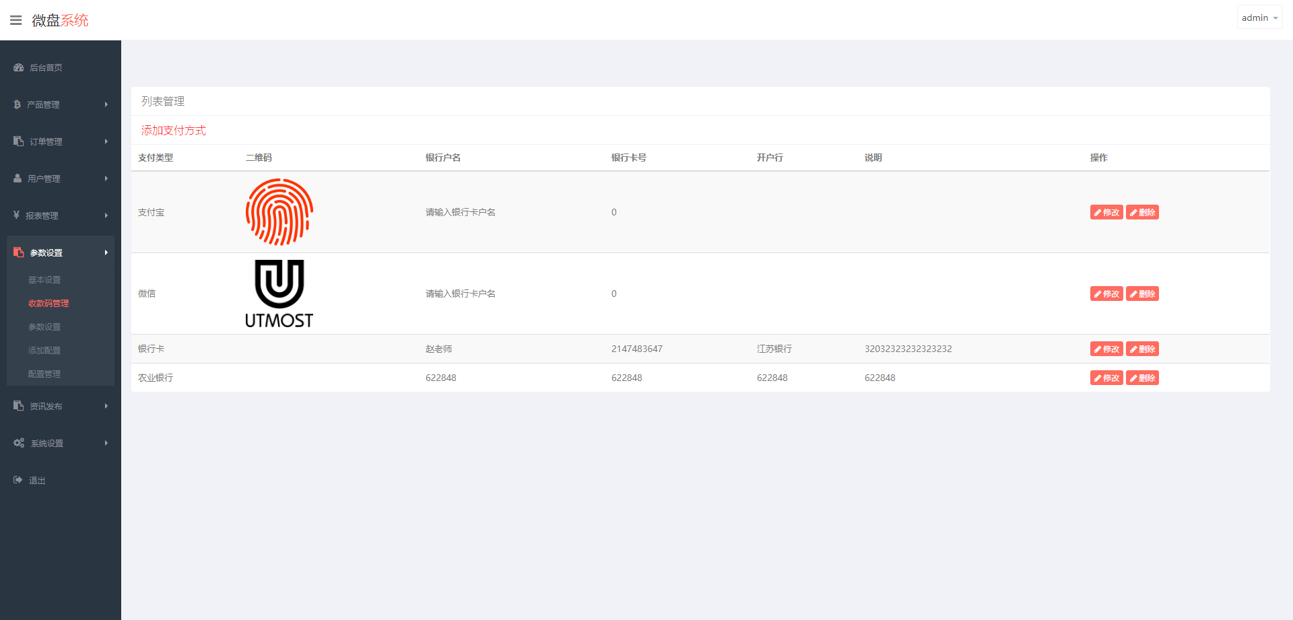Click the fingerprint QR image for 支付宝
1293x620 pixels.
click(x=279, y=212)
